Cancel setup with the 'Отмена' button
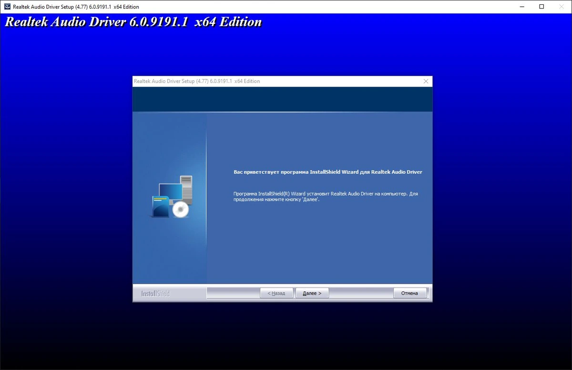Viewport: 572px width, 370px height. tap(409, 293)
